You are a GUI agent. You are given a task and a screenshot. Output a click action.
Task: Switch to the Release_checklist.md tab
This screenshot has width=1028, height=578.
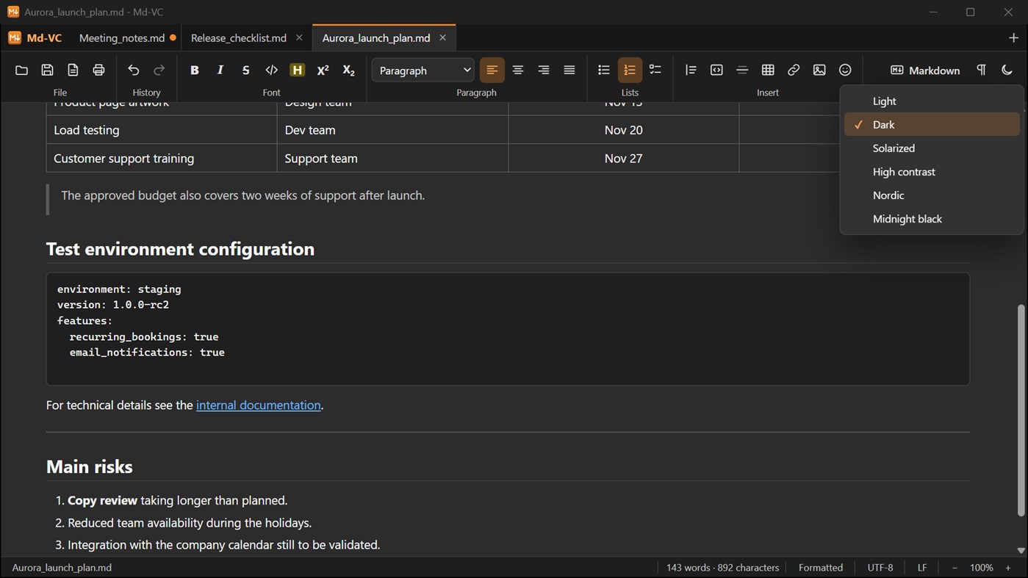pyautogui.click(x=239, y=37)
